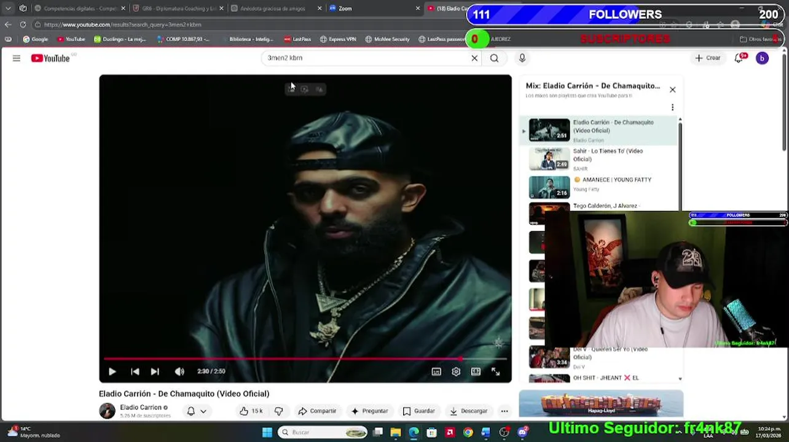Start voice search with the microphone
789x442 pixels.
(522, 58)
